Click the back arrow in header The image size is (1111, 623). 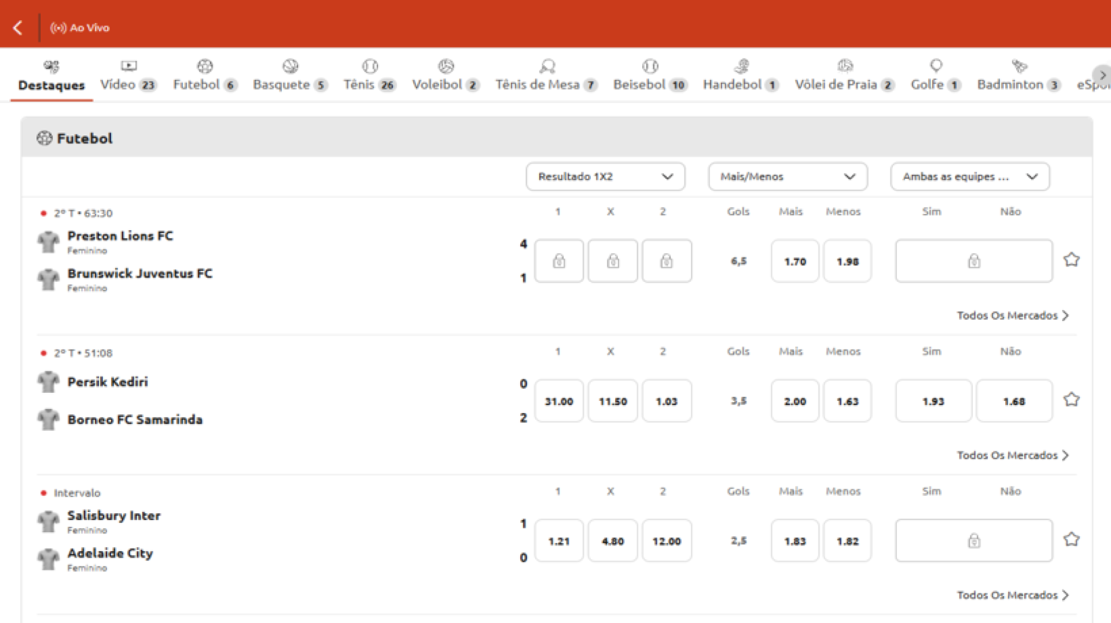point(18,28)
